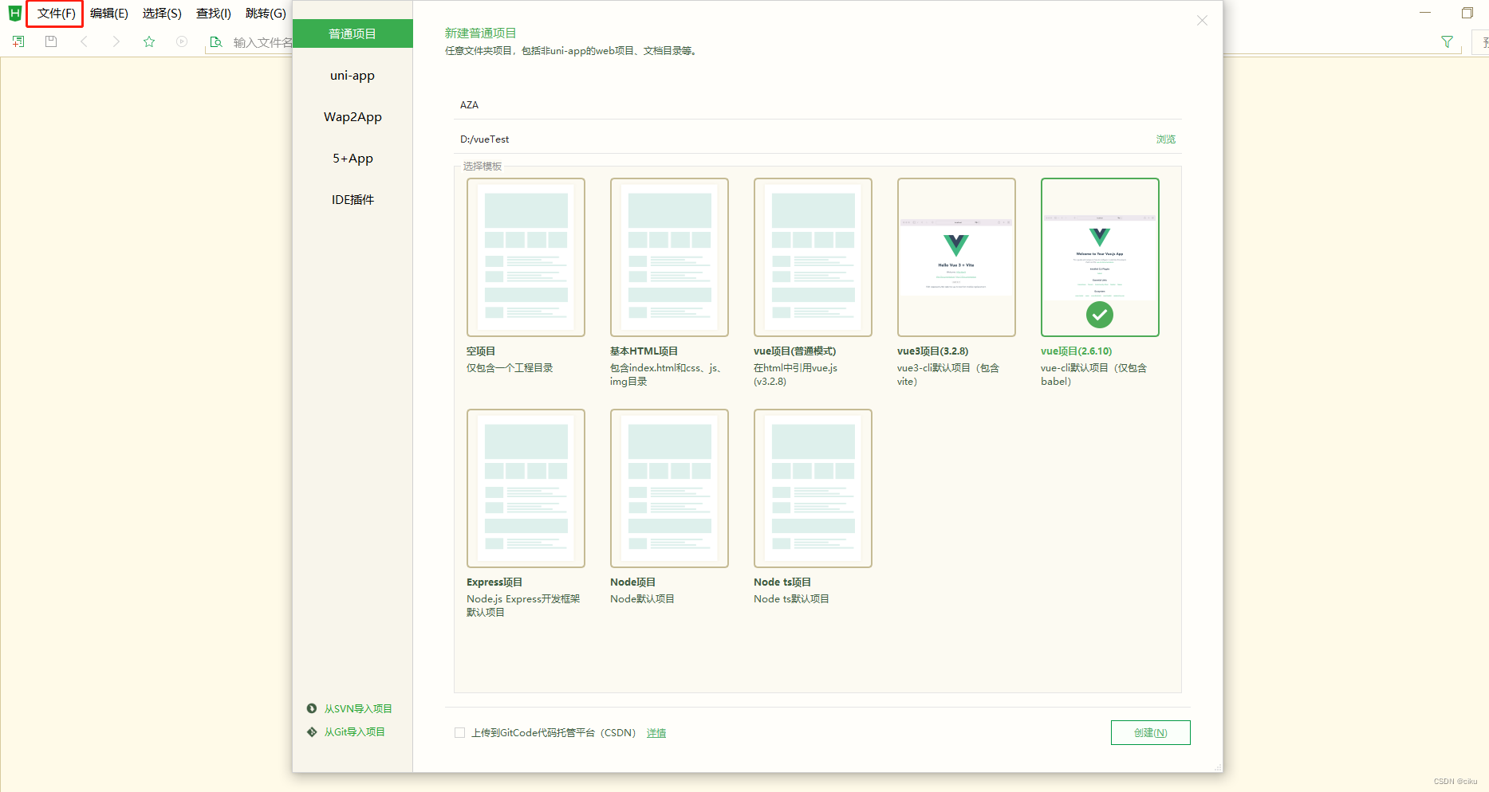Open the 文件(F) menu
Viewport: 1489px width, 792px height.
pyautogui.click(x=56, y=14)
